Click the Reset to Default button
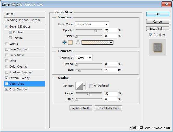The image size is (173, 132). 108,108
